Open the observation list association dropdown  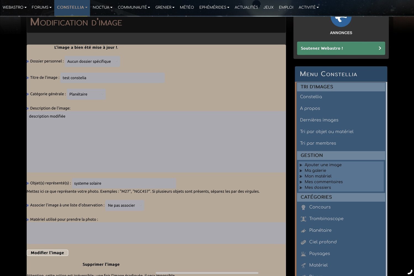[x=124, y=205]
